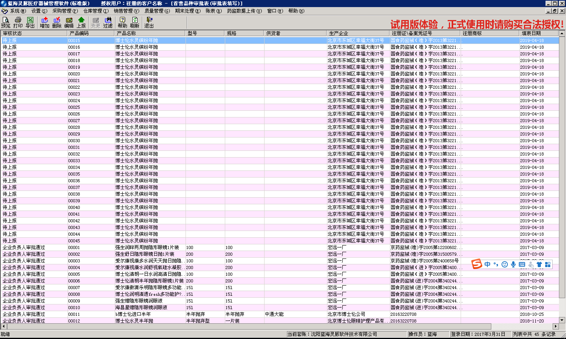Open the 采购管理 menu
The height and width of the screenshot is (339, 566).
65,11
